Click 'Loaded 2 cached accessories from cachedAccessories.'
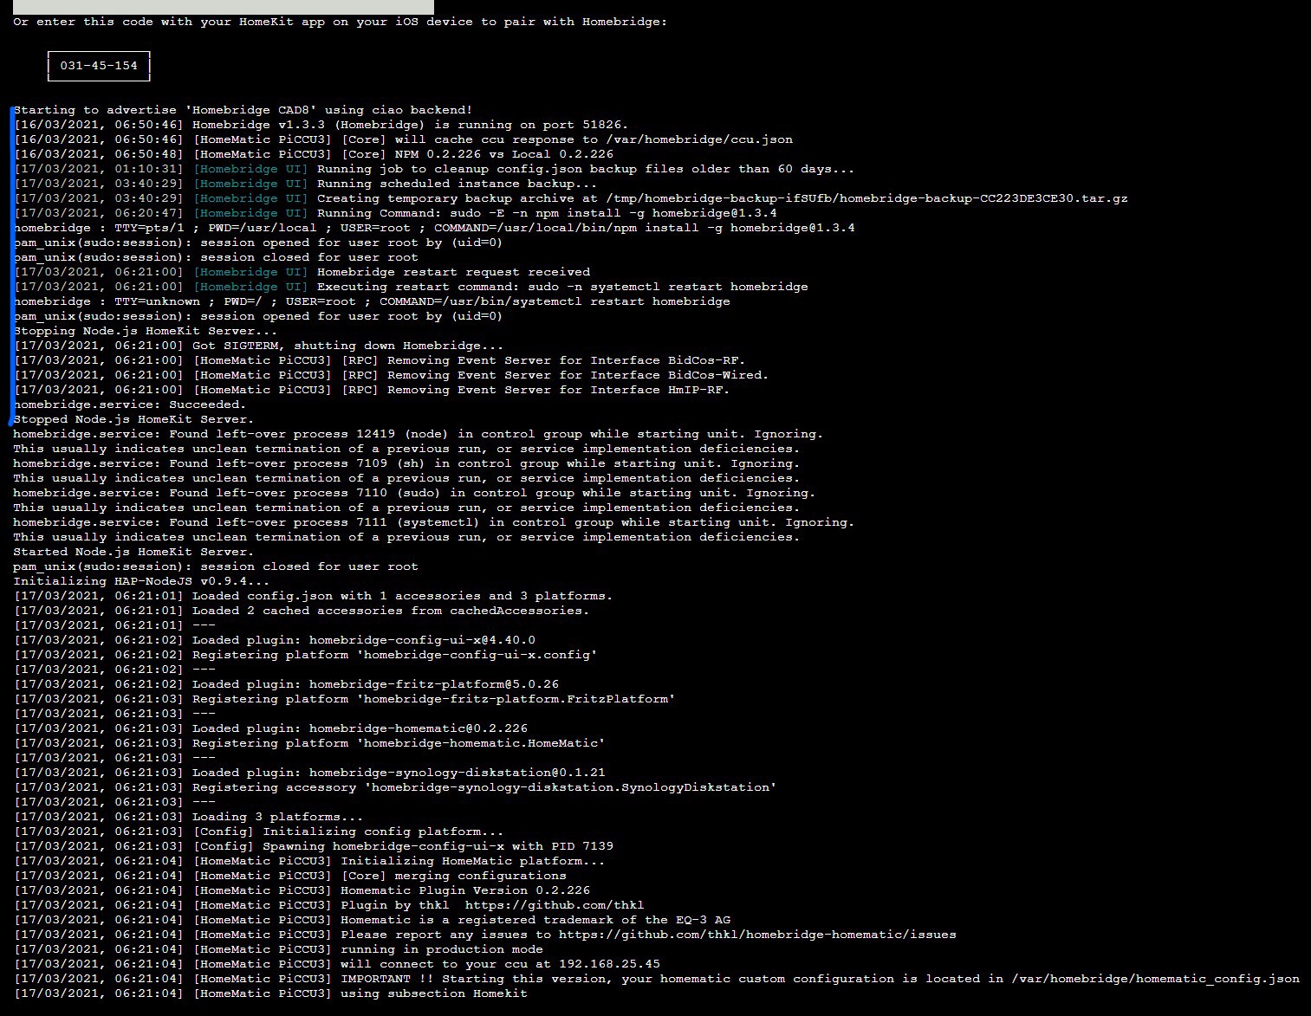This screenshot has width=1311, height=1016. point(391,611)
